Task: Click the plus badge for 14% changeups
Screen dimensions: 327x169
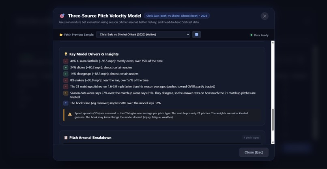Action: (66, 74)
